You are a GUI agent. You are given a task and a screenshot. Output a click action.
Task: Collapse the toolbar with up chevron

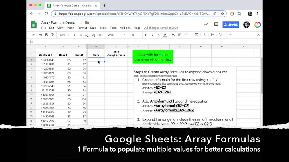pyautogui.click(x=258, y=35)
